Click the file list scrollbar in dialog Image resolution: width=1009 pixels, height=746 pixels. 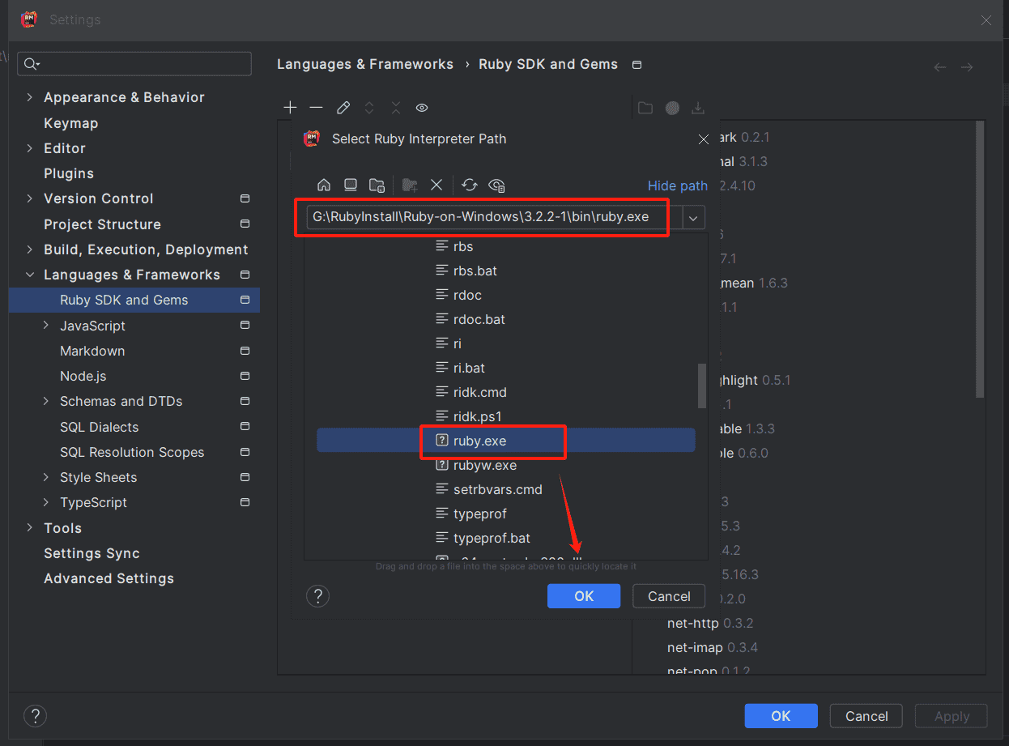click(x=702, y=386)
